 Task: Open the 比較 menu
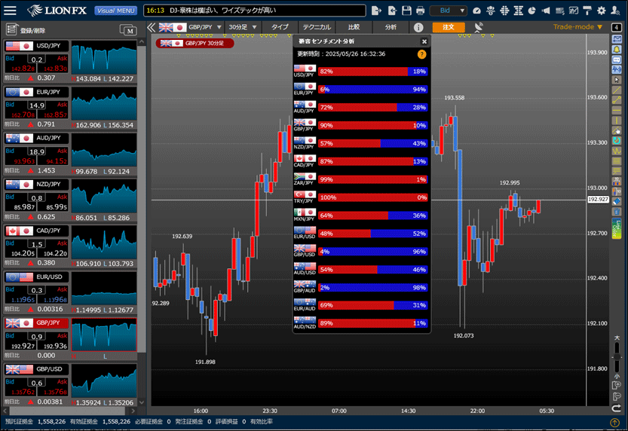point(354,27)
